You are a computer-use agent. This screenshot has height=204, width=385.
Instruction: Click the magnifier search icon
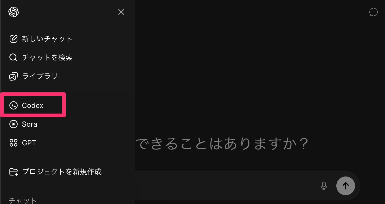(13, 57)
